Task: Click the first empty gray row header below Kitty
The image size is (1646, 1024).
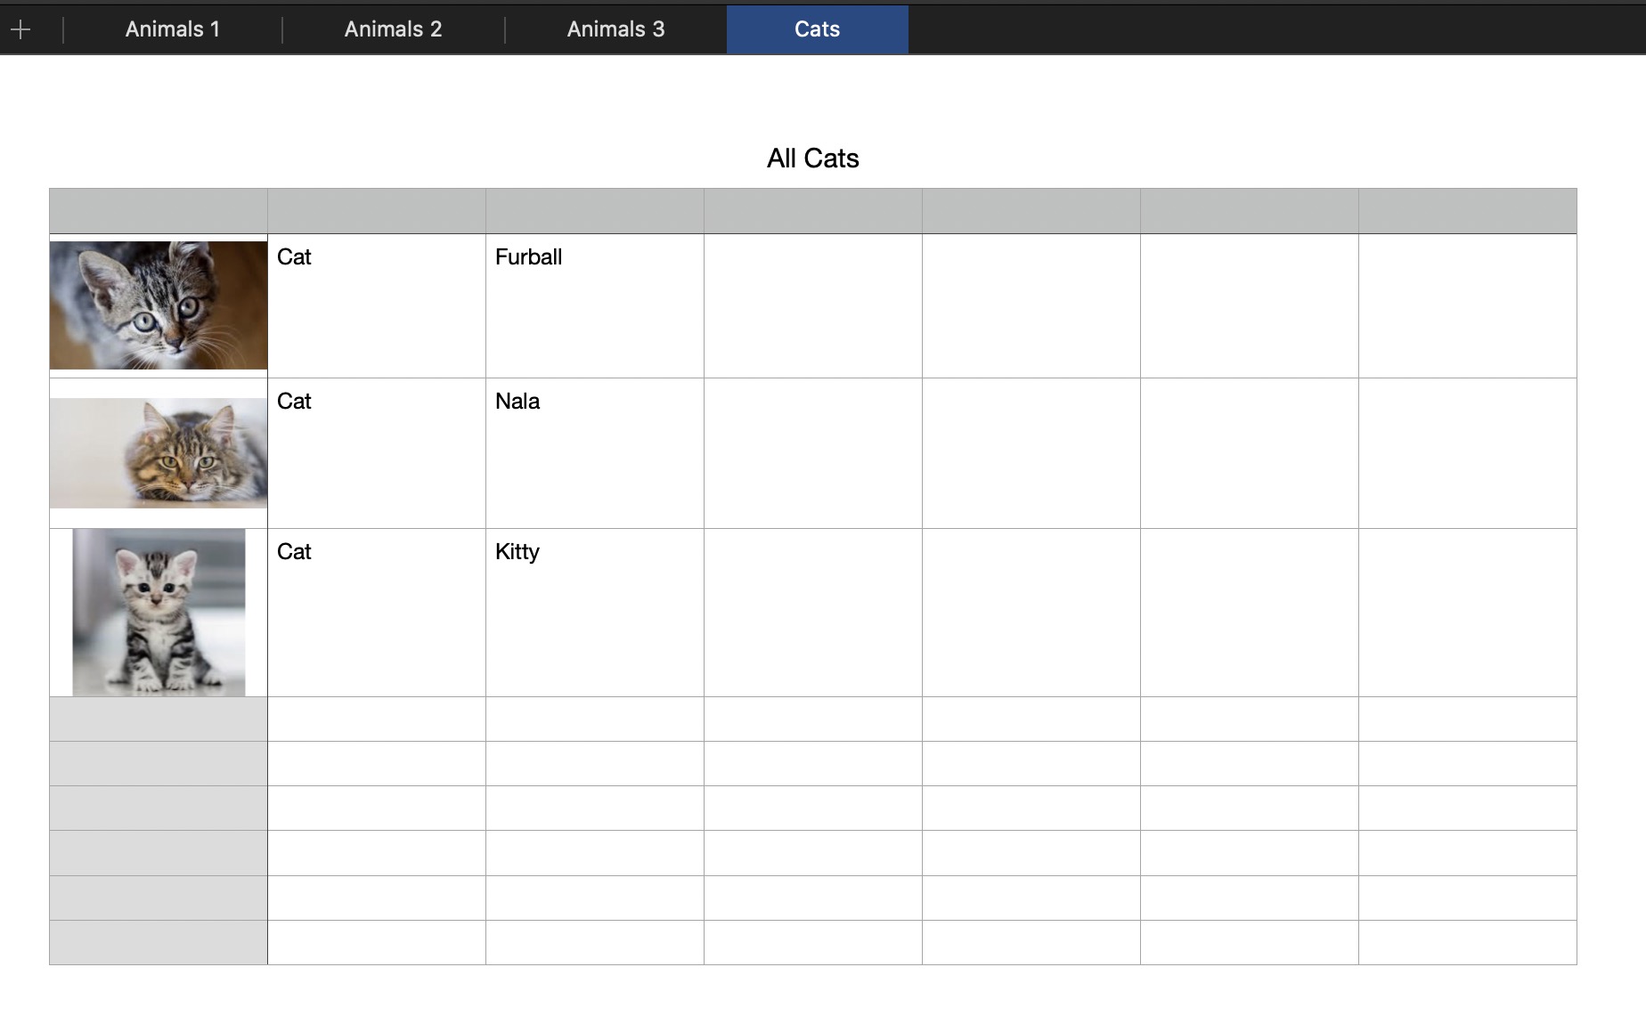Action: (x=159, y=719)
